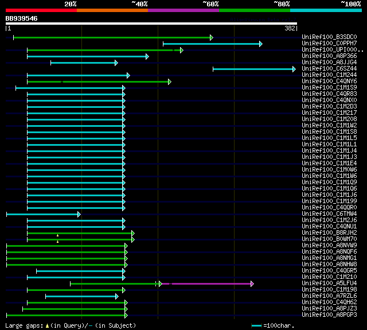Click the =100char. scale legend
Viewport: 367px width, 330px height.
pos(273,325)
